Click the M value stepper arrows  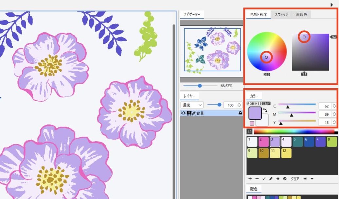(334, 114)
